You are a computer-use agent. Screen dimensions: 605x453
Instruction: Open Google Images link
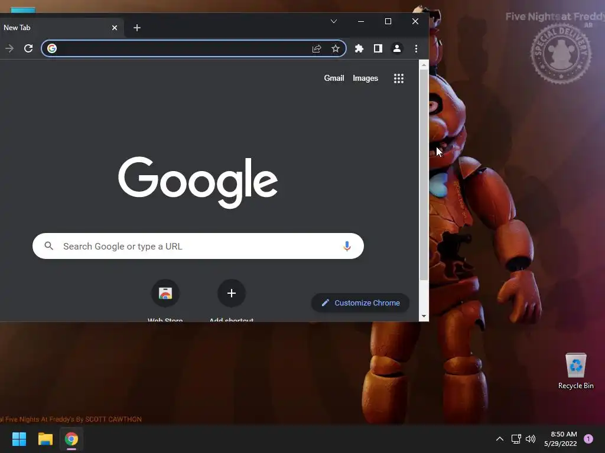coord(365,78)
